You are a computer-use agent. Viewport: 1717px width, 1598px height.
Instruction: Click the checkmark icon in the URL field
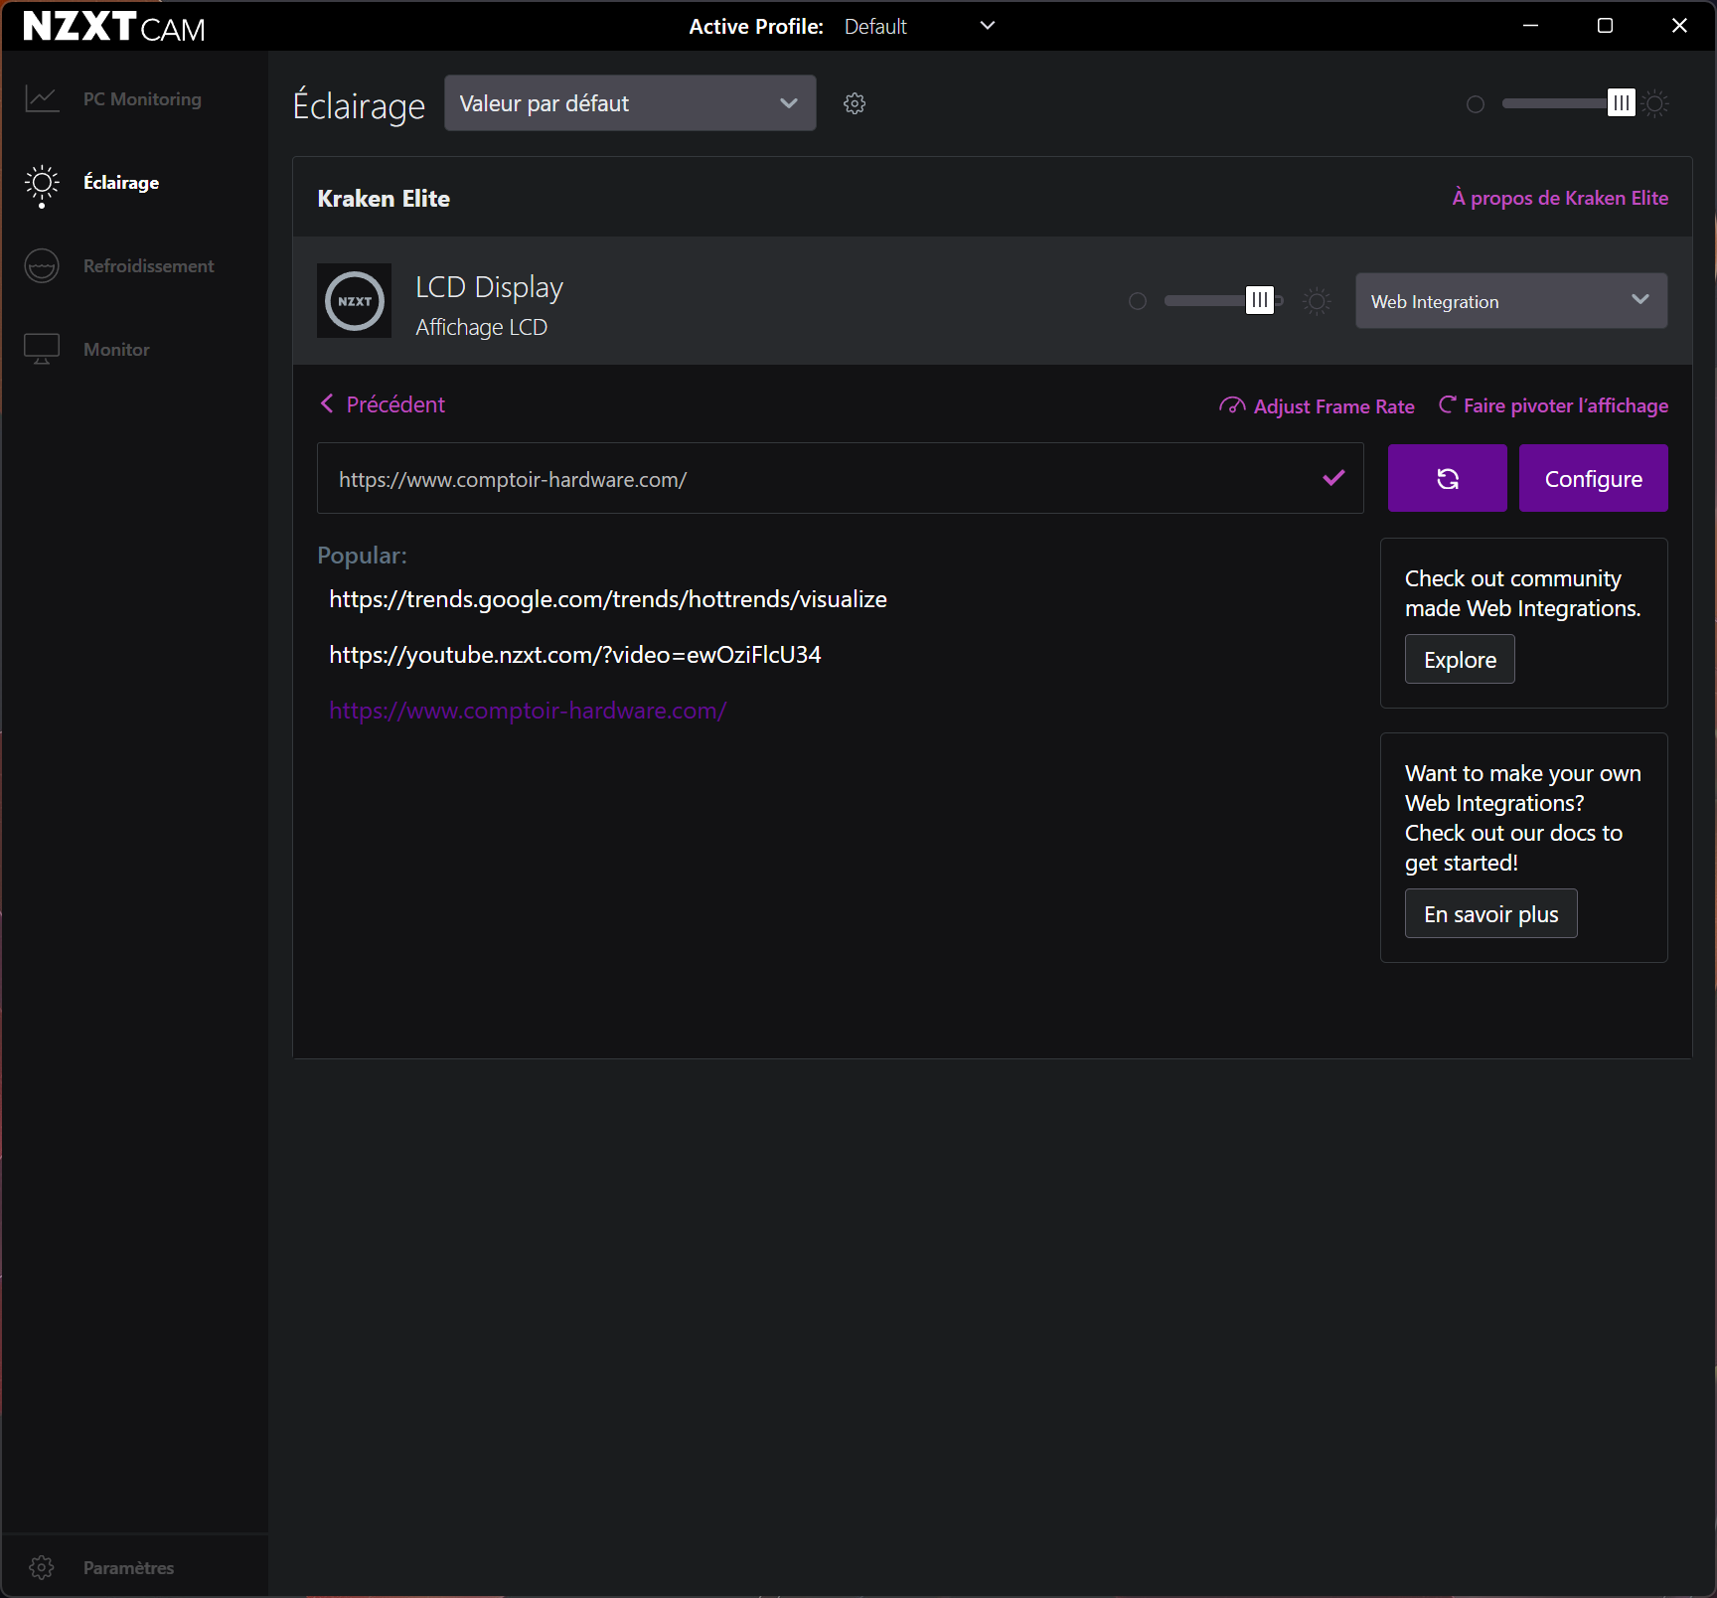click(x=1333, y=478)
